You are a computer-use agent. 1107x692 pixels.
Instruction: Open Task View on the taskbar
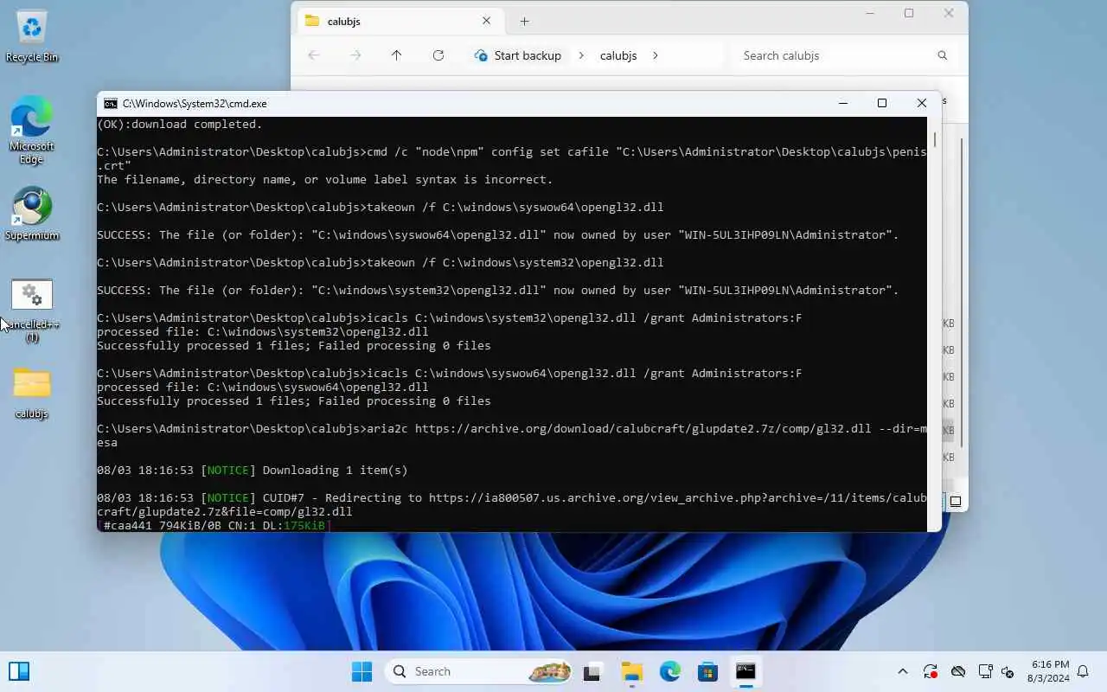pyautogui.click(x=592, y=671)
